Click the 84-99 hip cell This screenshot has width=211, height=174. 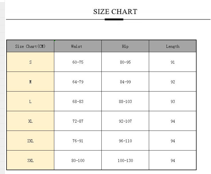coord(125,82)
